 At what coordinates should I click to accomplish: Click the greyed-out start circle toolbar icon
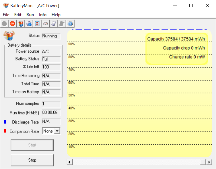(x=4, y=24)
